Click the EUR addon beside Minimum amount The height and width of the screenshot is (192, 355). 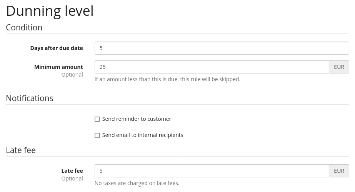[339, 67]
